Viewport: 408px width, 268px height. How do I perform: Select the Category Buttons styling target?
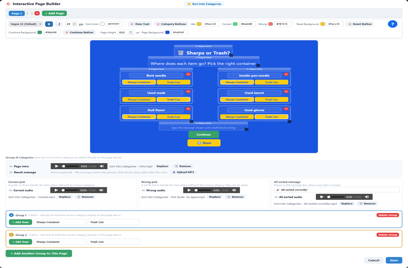[x=171, y=24]
